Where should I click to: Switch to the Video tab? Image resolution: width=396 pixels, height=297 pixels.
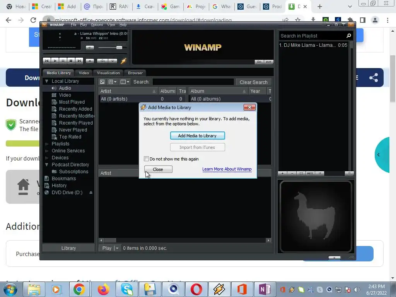tap(84, 73)
